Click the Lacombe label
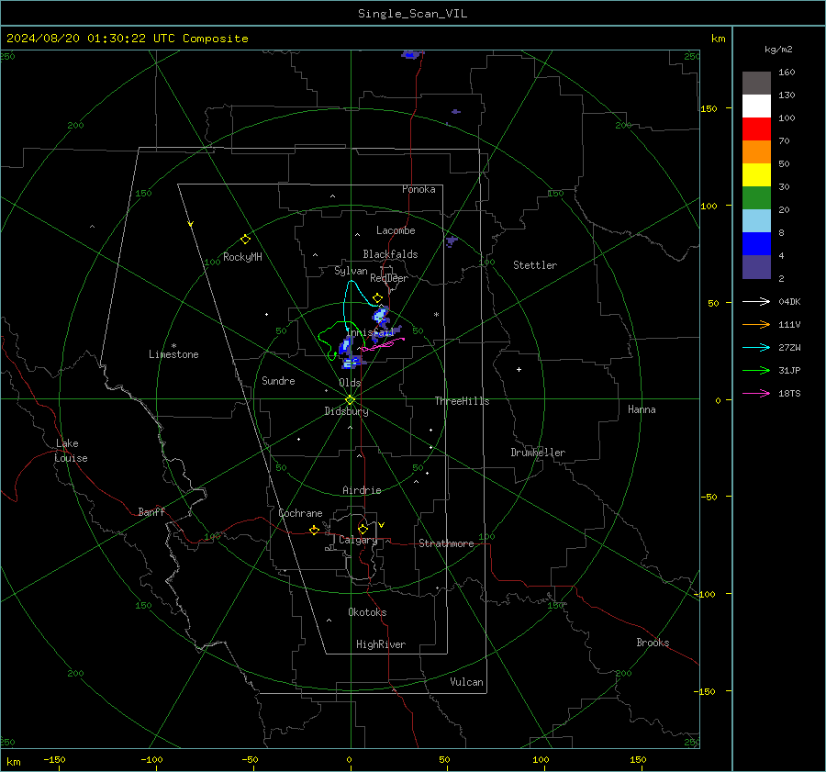The height and width of the screenshot is (772, 826). pos(396,230)
